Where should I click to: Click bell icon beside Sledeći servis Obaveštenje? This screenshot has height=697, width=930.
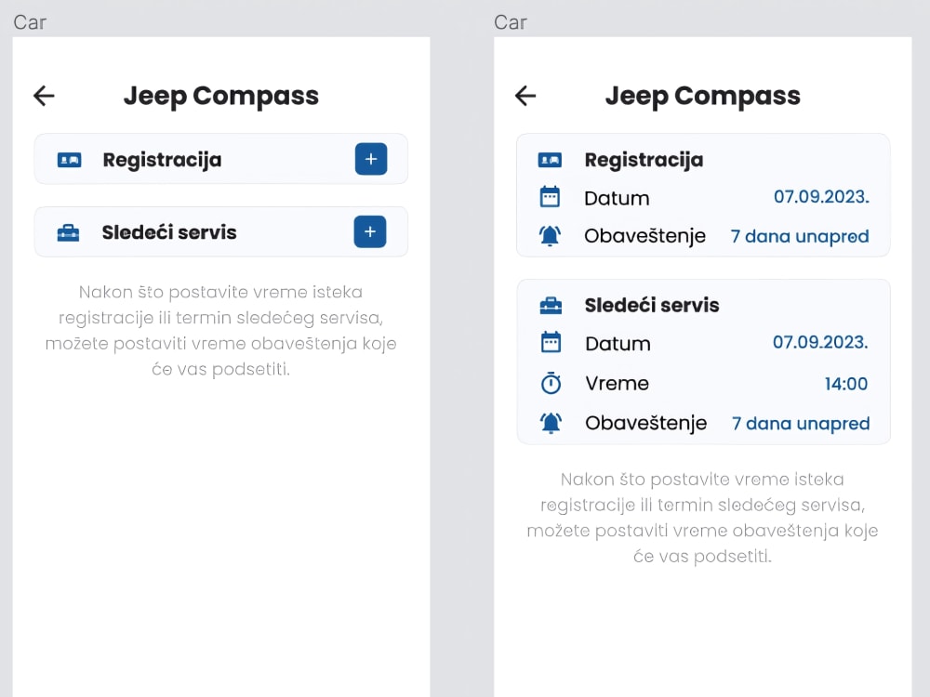point(551,423)
